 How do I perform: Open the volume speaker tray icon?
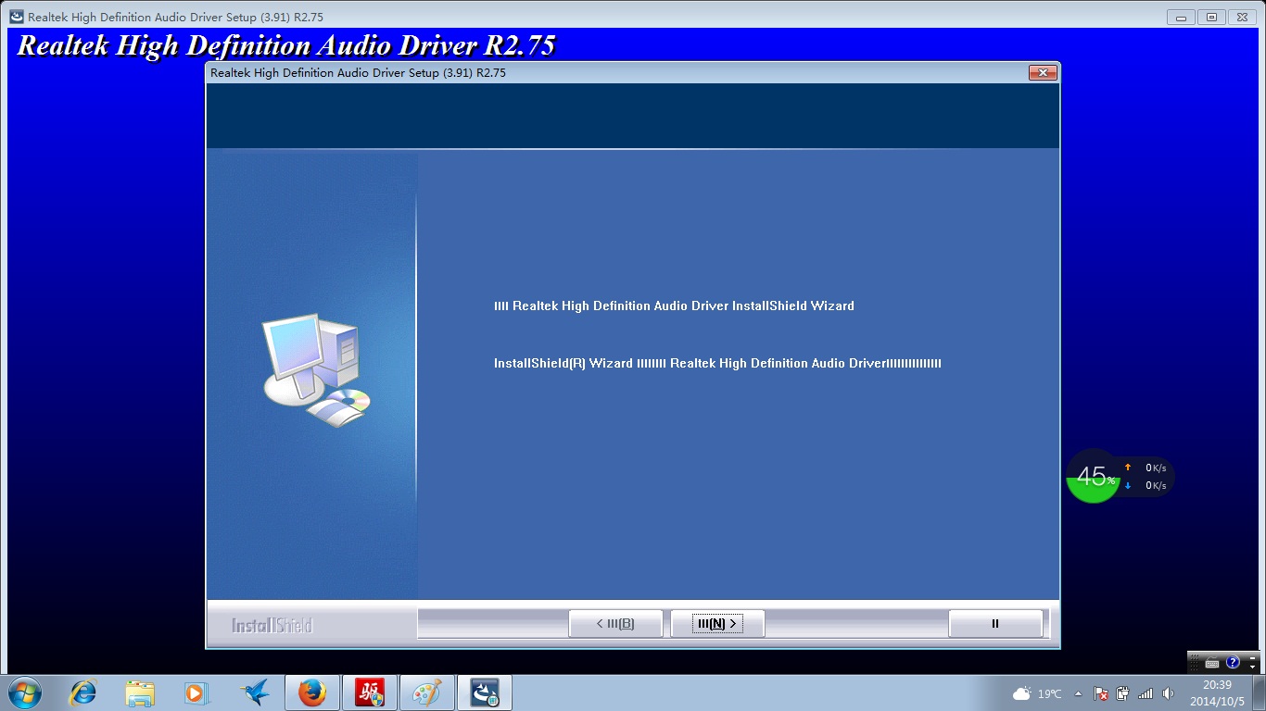(1168, 693)
